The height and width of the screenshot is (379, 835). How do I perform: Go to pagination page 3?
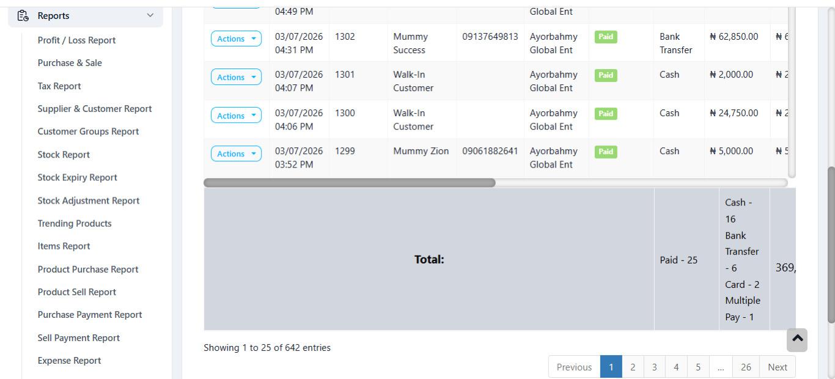click(x=654, y=367)
